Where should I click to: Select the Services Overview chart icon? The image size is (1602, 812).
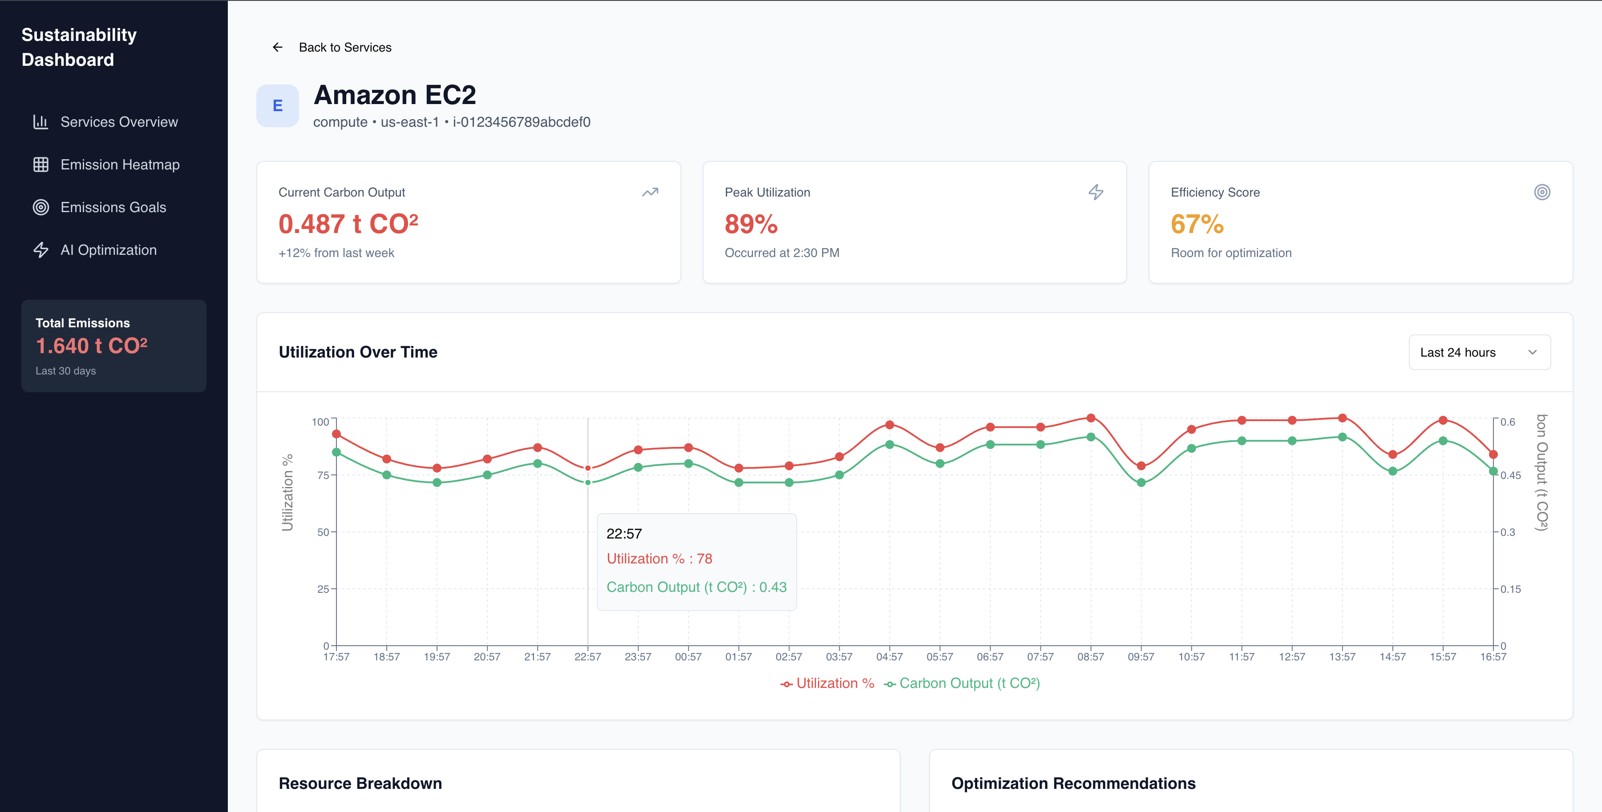pos(40,122)
